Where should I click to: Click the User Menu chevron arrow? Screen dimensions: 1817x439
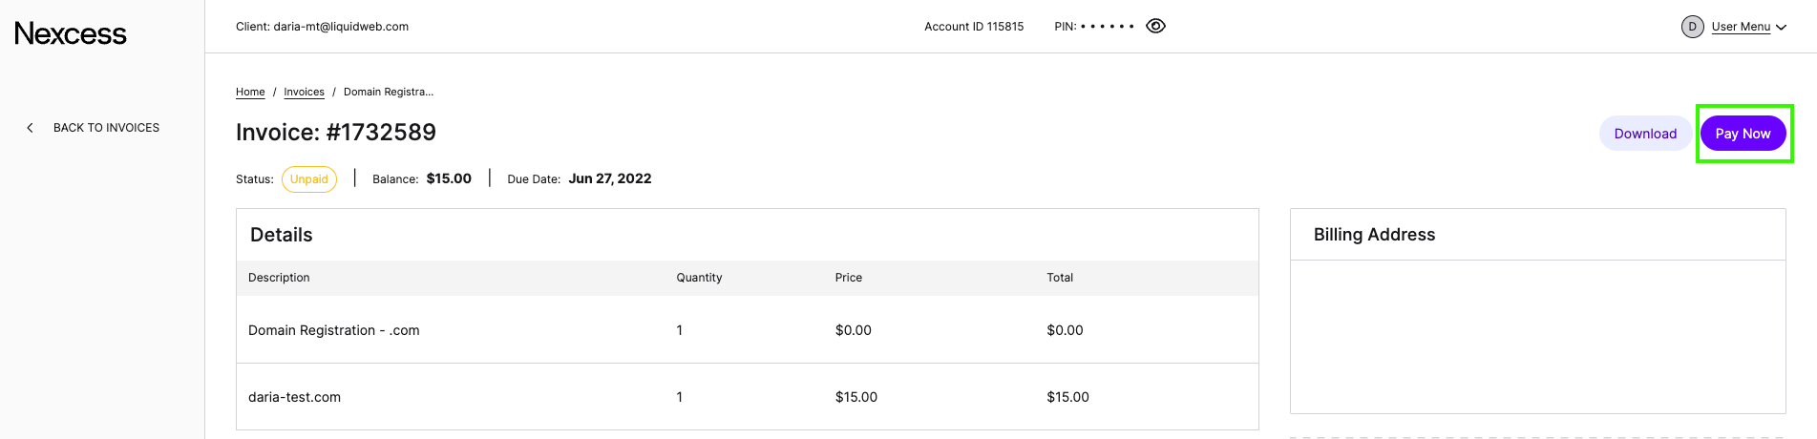(1781, 28)
